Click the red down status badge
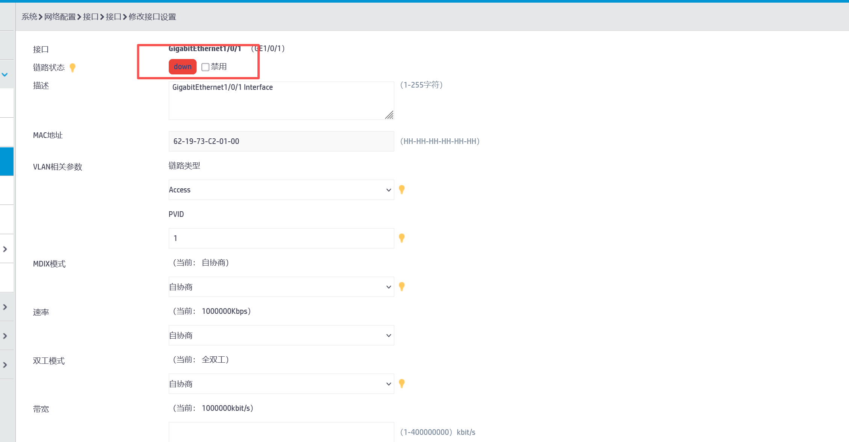Screen dimensions: 849x442 182,67
